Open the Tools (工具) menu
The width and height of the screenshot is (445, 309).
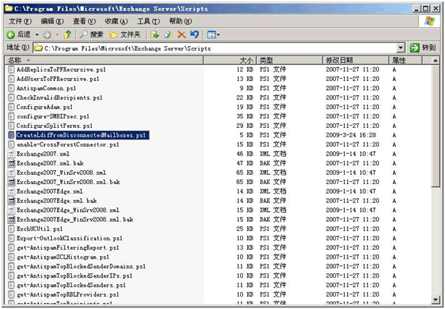point(148,21)
